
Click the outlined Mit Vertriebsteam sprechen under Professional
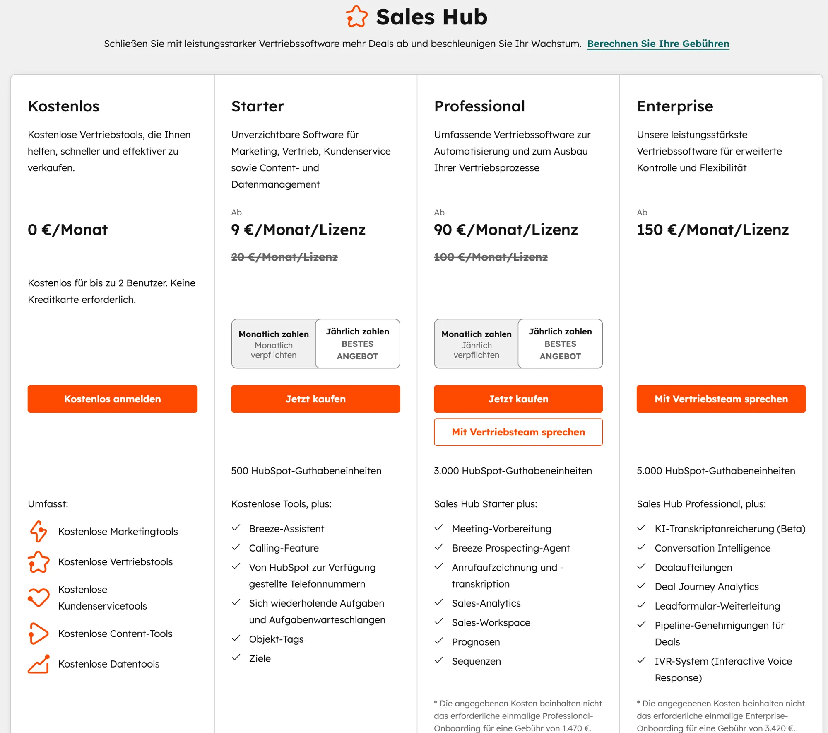click(x=518, y=432)
